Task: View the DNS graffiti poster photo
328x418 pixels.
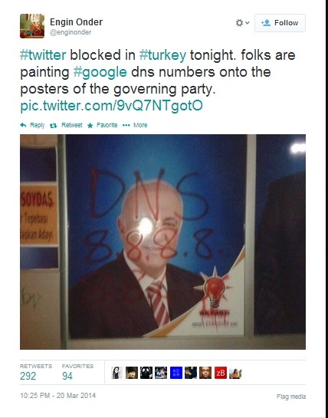Action: (x=162, y=242)
